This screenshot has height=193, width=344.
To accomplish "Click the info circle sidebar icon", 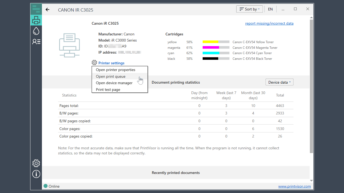I will [x=36, y=174].
